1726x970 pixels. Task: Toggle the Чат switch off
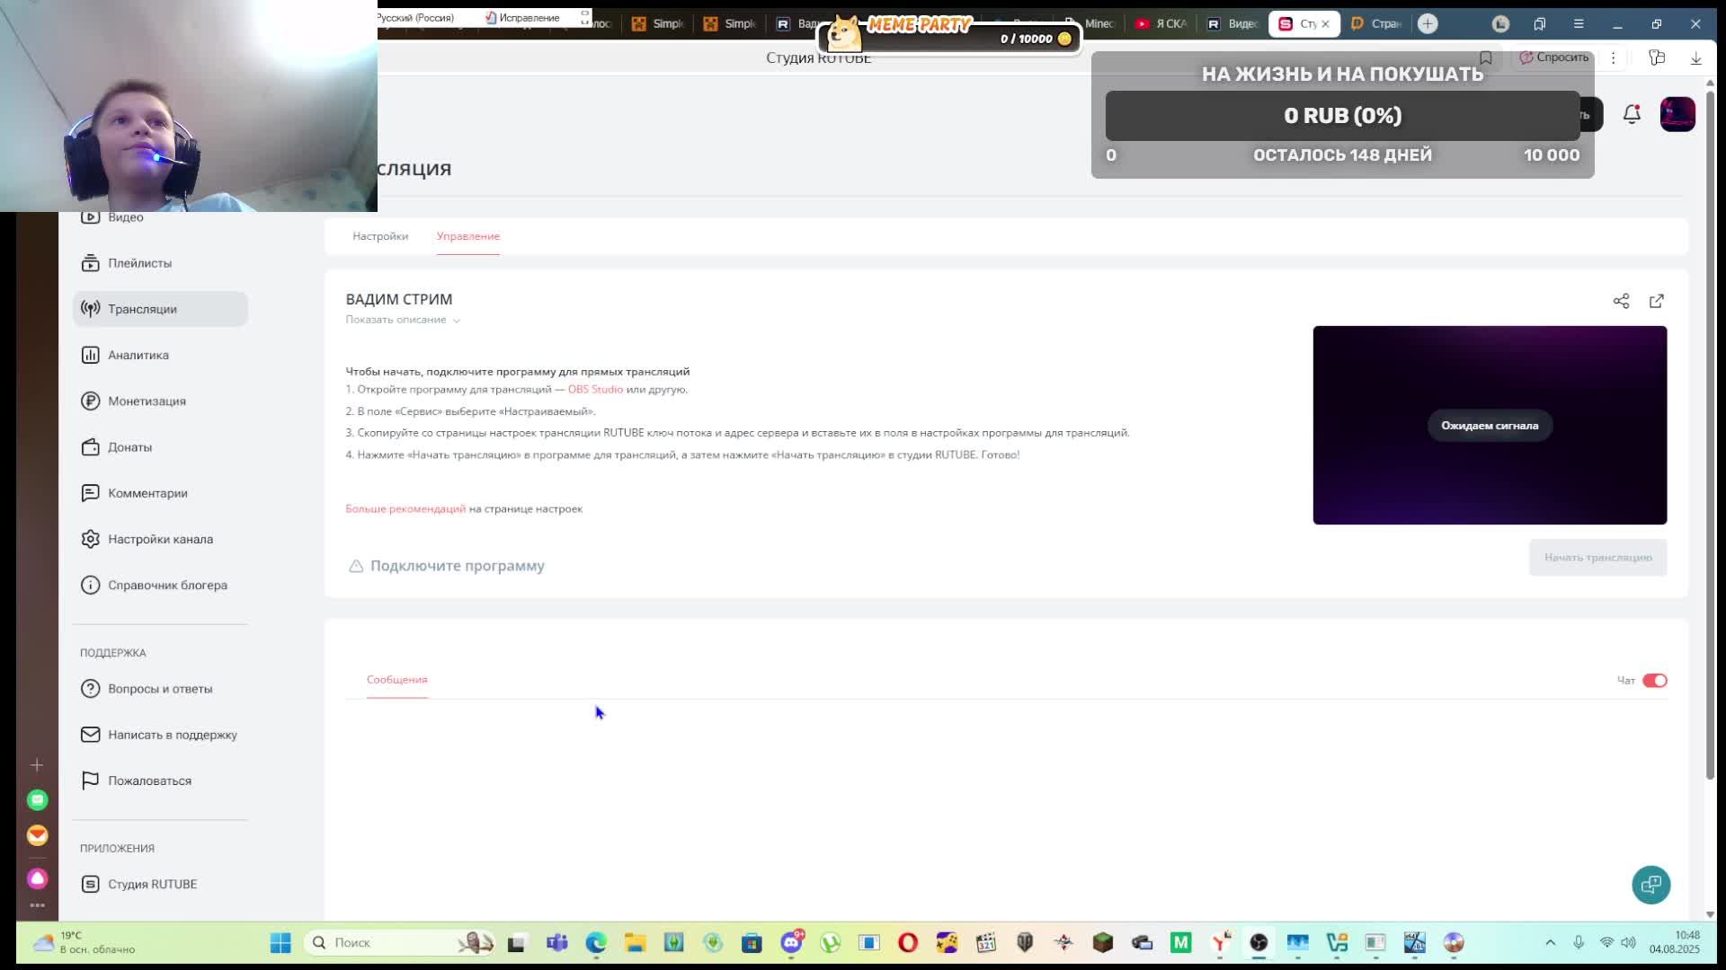pos(1654,680)
